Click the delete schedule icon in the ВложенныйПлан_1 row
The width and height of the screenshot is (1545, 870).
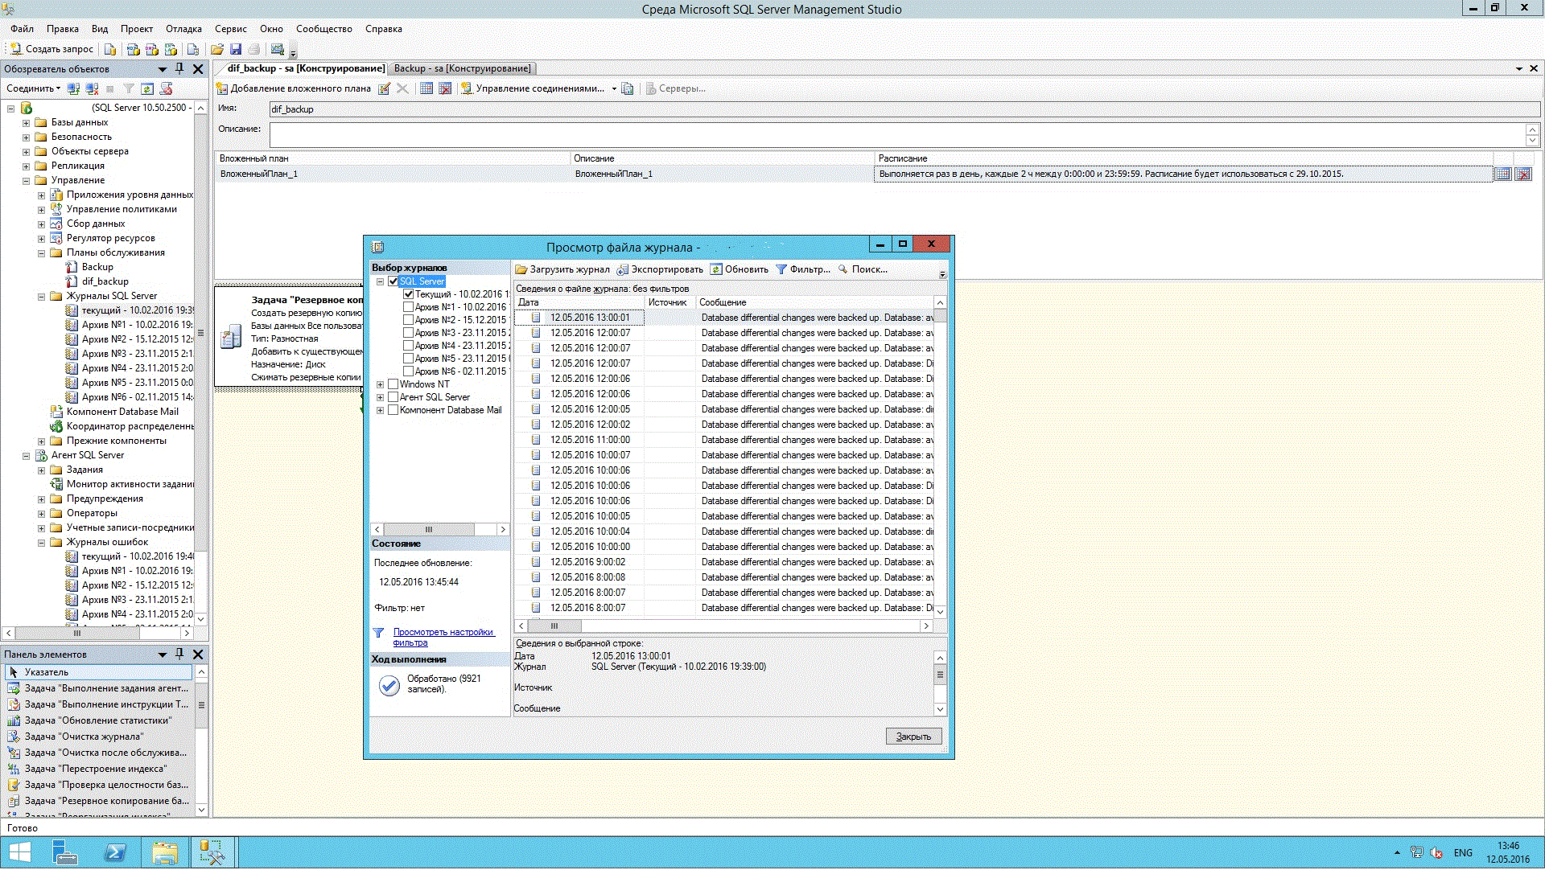pos(1523,174)
